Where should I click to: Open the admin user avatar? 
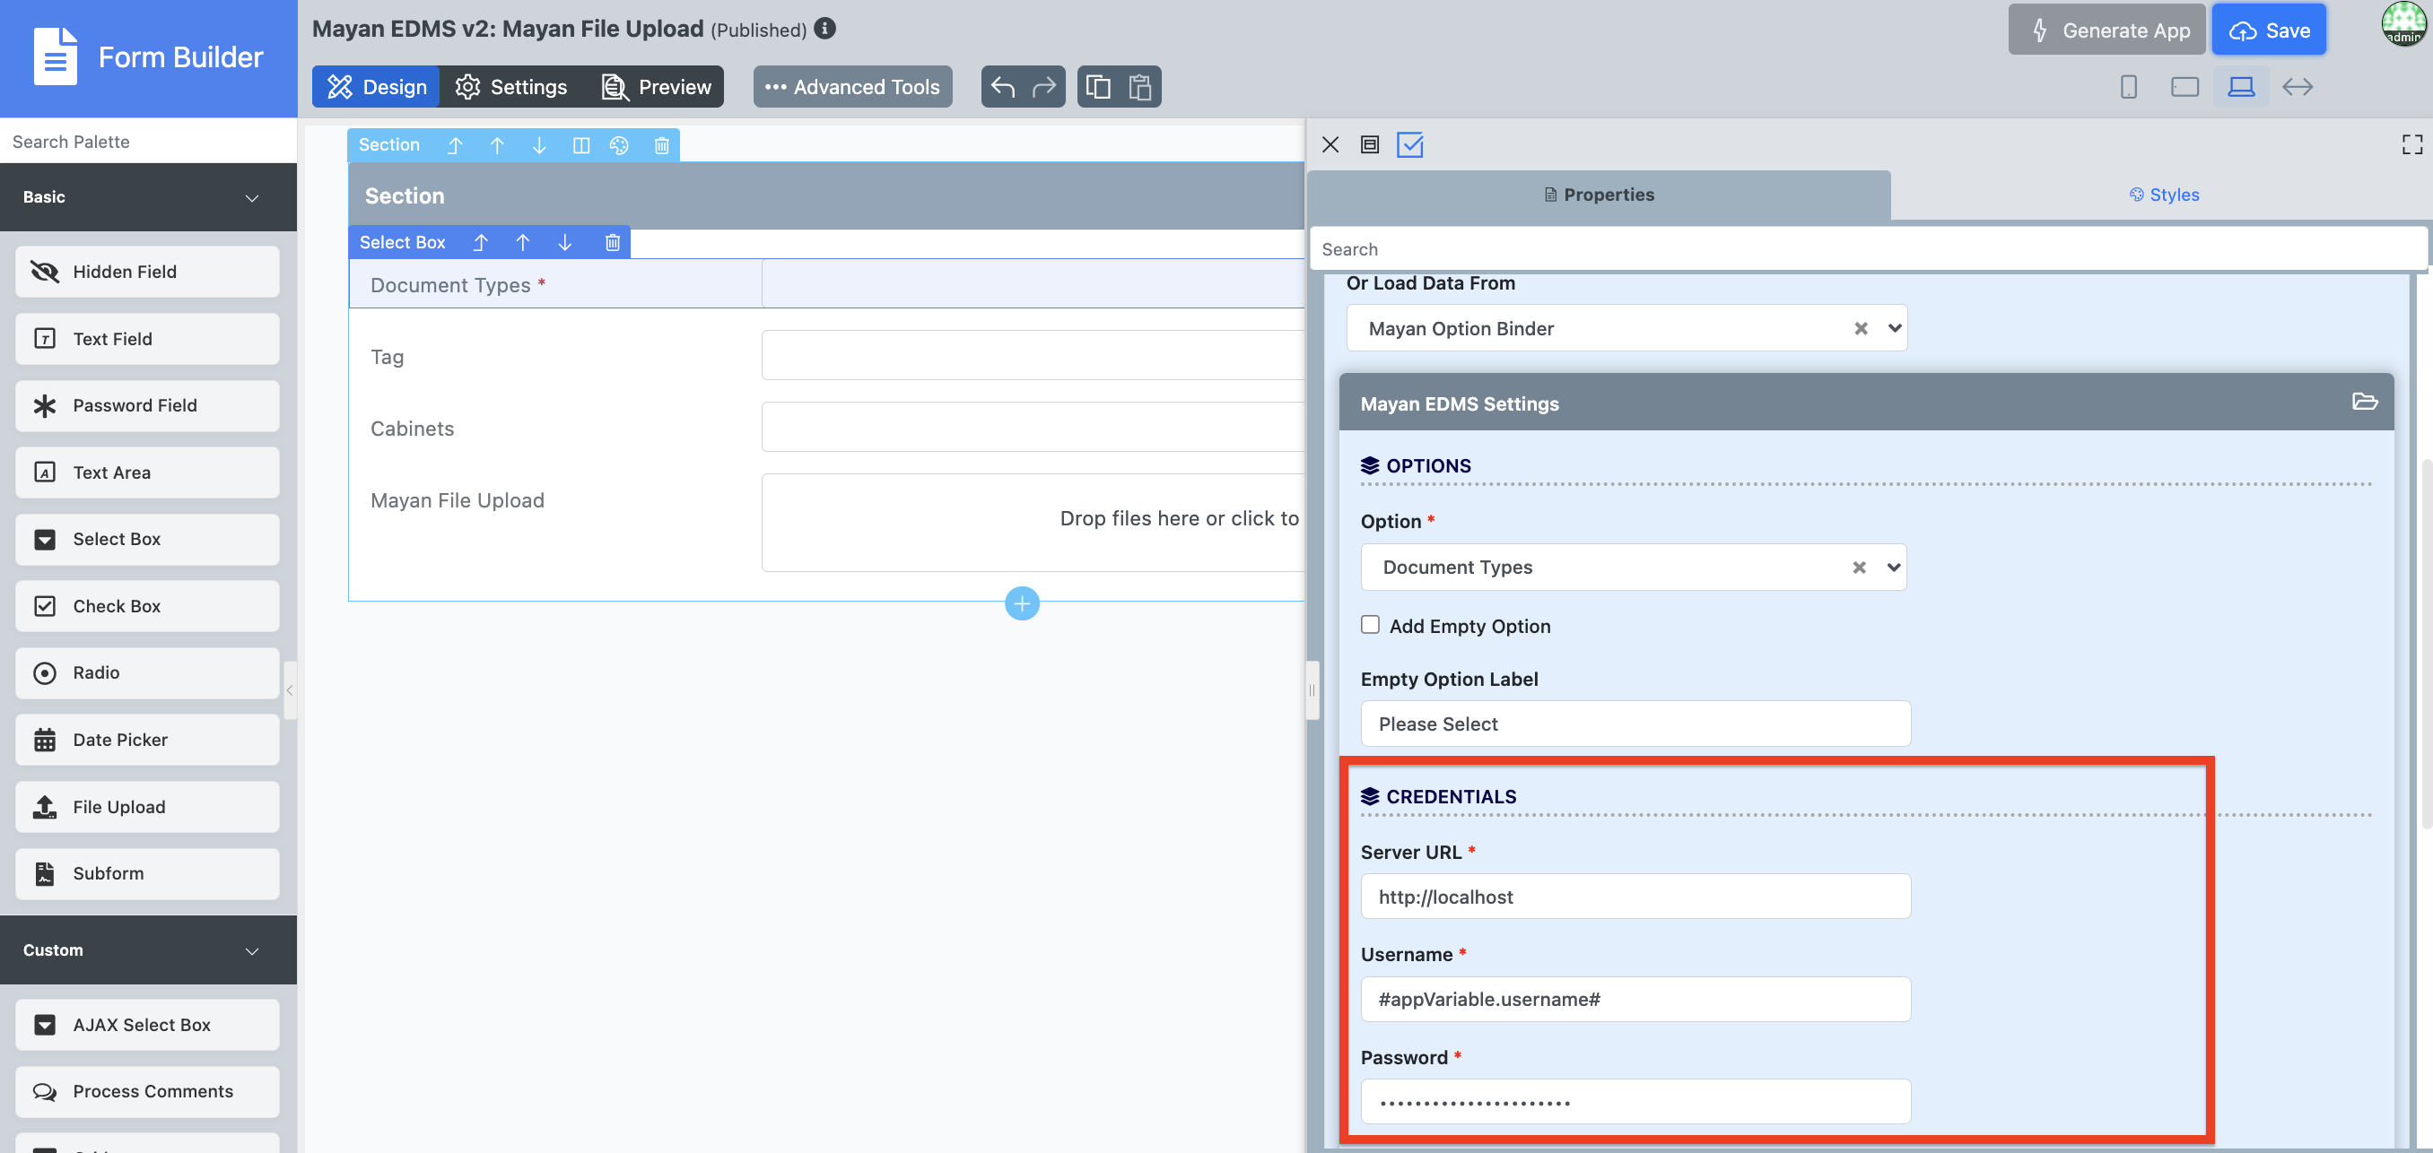tap(2402, 22)
